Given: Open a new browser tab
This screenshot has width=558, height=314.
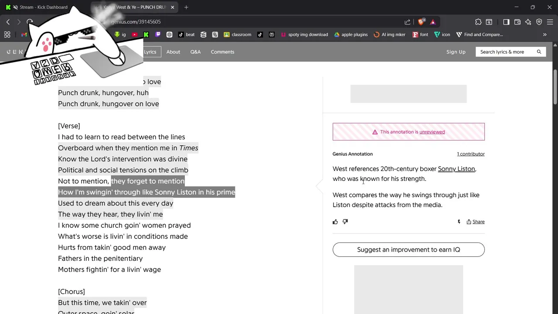Looking at the screenshot, I should [x=186, y=7].
